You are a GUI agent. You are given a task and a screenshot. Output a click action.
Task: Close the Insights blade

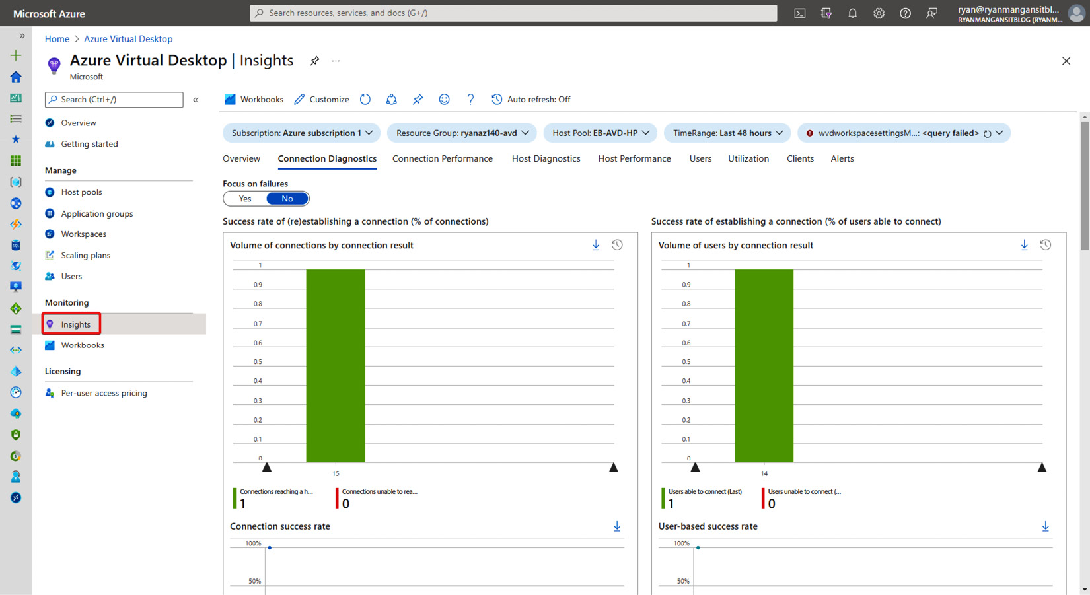coord(1066,61)
